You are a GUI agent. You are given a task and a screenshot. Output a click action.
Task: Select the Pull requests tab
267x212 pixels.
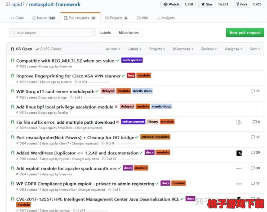80,18
